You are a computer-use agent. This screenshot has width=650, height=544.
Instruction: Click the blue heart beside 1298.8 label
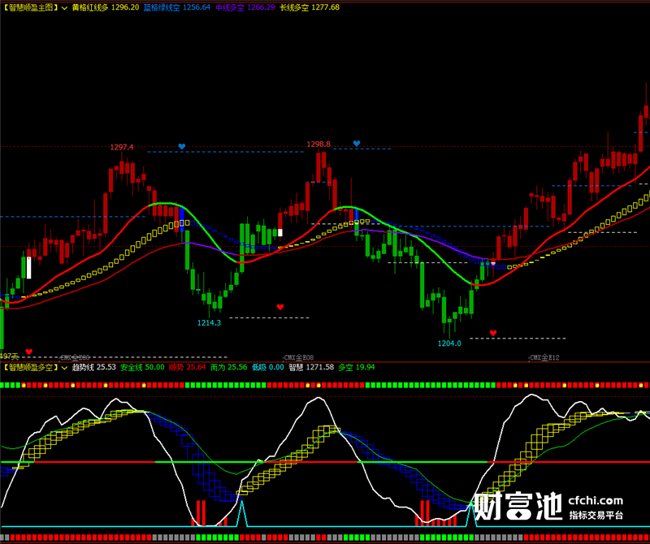pos(357,144)
